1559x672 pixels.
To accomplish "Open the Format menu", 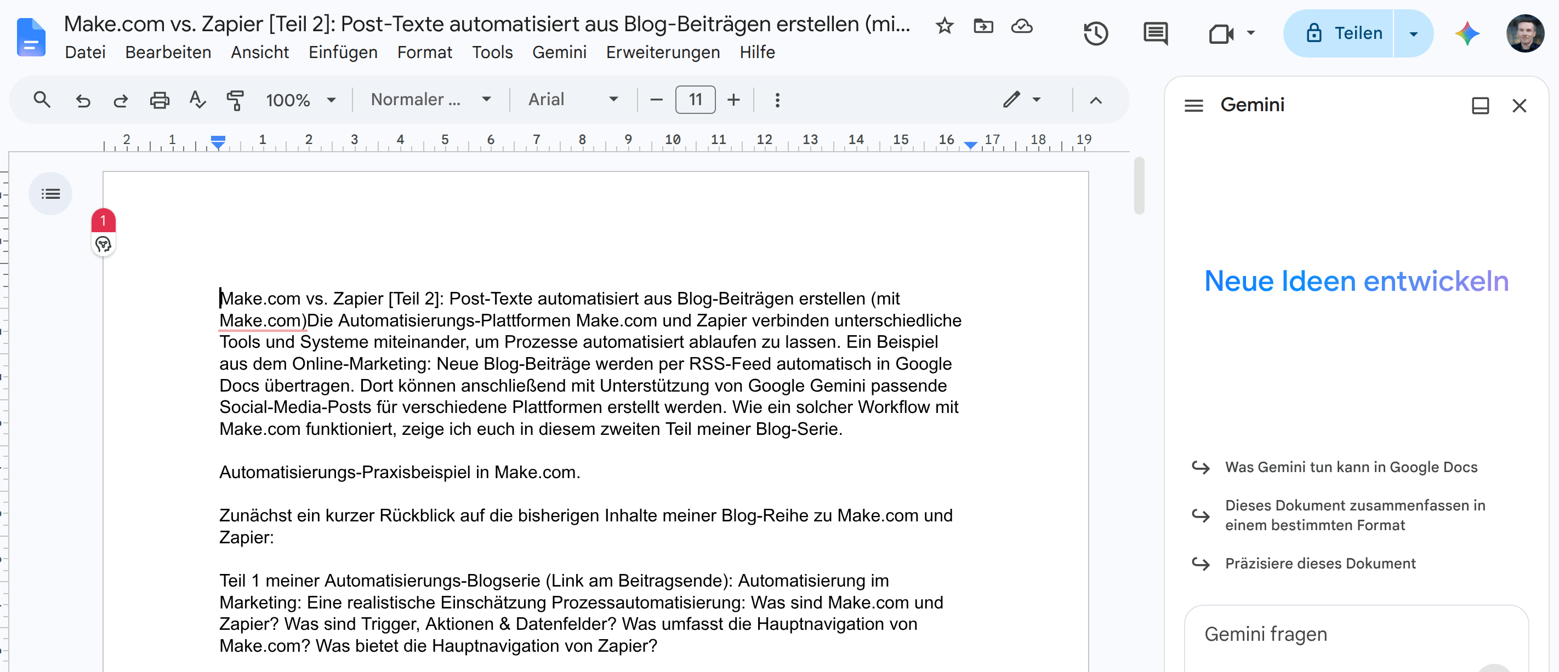I will click(424, 52).
